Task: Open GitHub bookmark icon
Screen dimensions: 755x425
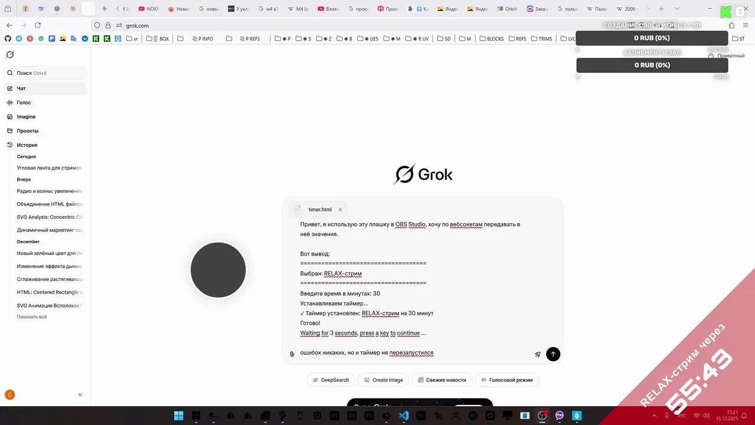Action: [x=8, y=39]
